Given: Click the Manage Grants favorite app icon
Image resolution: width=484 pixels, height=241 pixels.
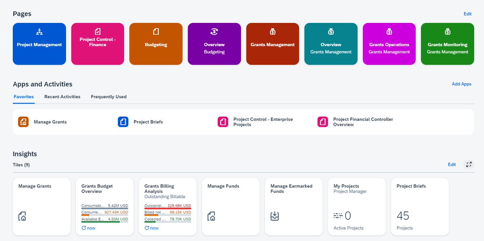Looking at the screenshot, I should click(x=23, y=122).
